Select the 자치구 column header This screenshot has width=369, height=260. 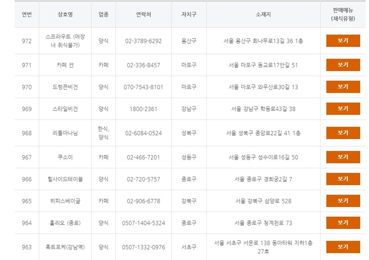coord(189,14)
